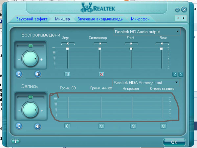Image resolution: width=197 pixels, height=148 pixels.
Task: Open the Звуковые входы/выходы tab
Action: (x=100, y=19)
